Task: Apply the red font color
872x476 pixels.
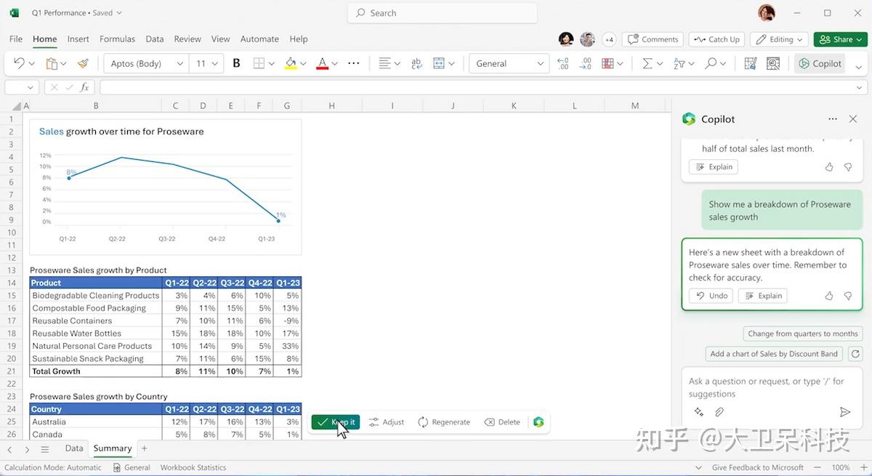Action: 323,63
